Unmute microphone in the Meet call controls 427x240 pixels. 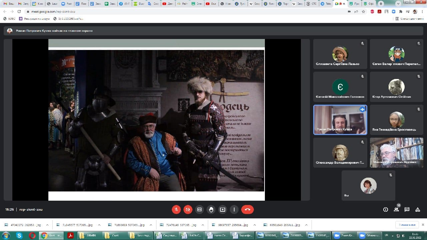click(x=176, y=210)
